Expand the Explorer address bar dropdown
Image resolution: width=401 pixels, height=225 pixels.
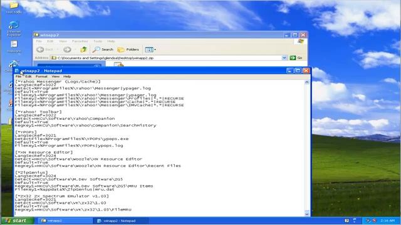click(284, 58)
